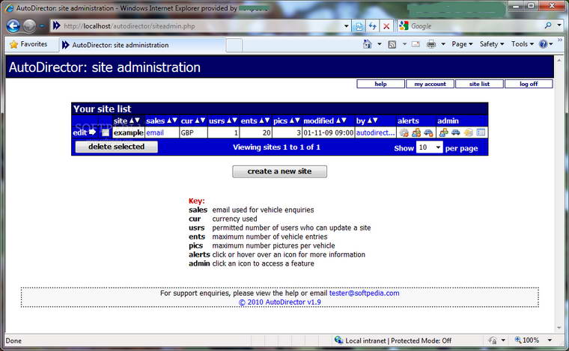Click the 2010 AutoDirector v1.9 copyright link
This screenshot has width=569, height=351.
pyautogui.click(x=280, y=302)
